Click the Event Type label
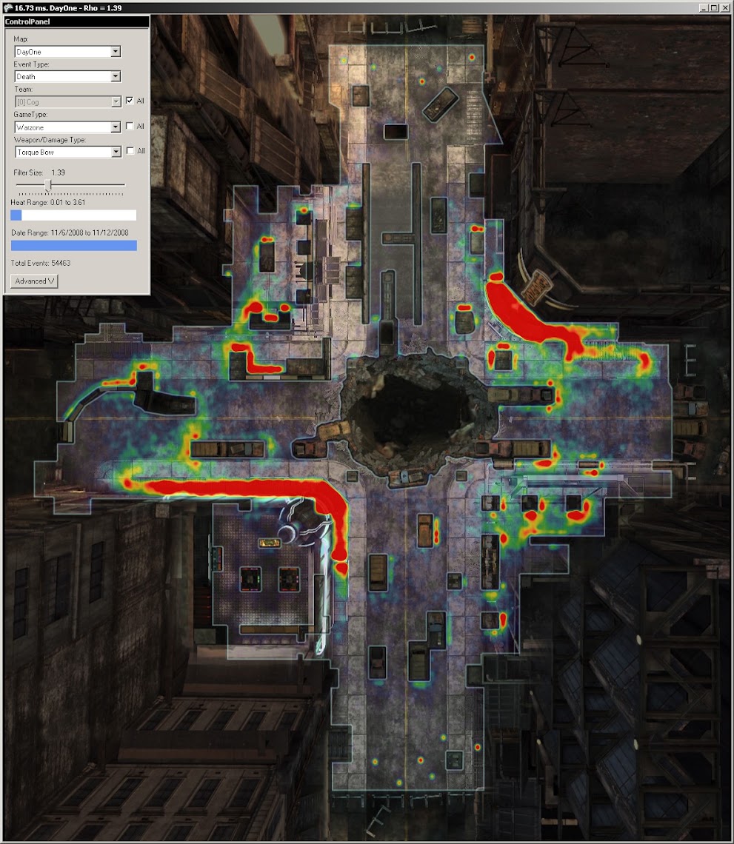The width and height of the screenshot is (734, 844). 31,64
